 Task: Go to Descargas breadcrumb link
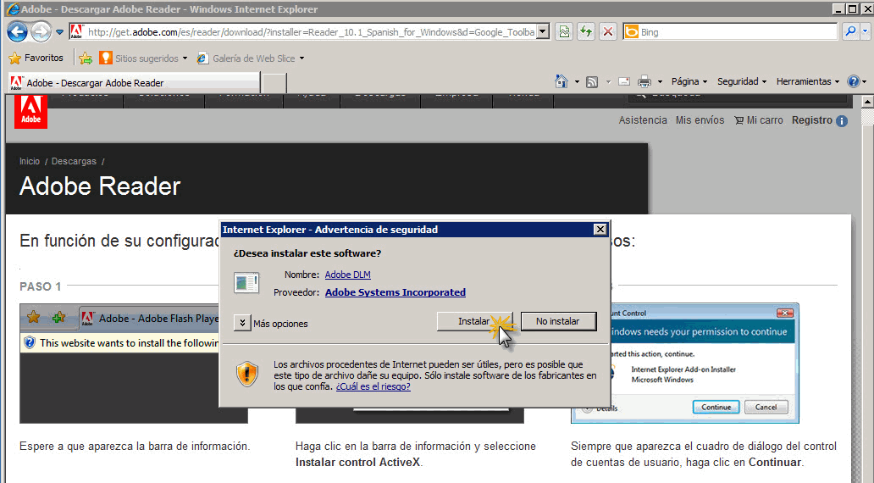(74, 161)
